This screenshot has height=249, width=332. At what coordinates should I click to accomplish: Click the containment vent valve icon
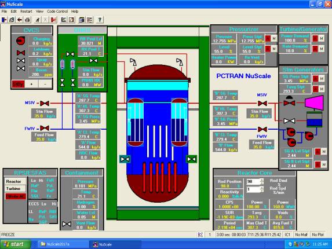click(x=67, y=224)
